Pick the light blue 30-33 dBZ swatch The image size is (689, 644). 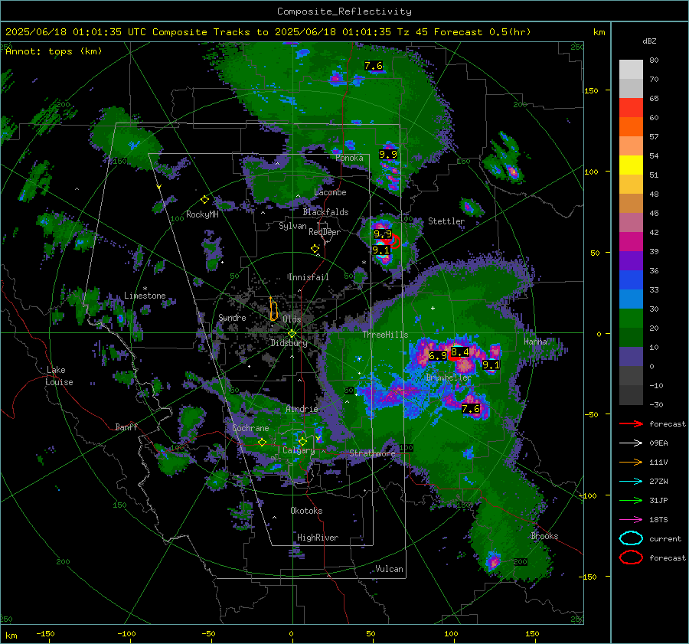(631, 299)
